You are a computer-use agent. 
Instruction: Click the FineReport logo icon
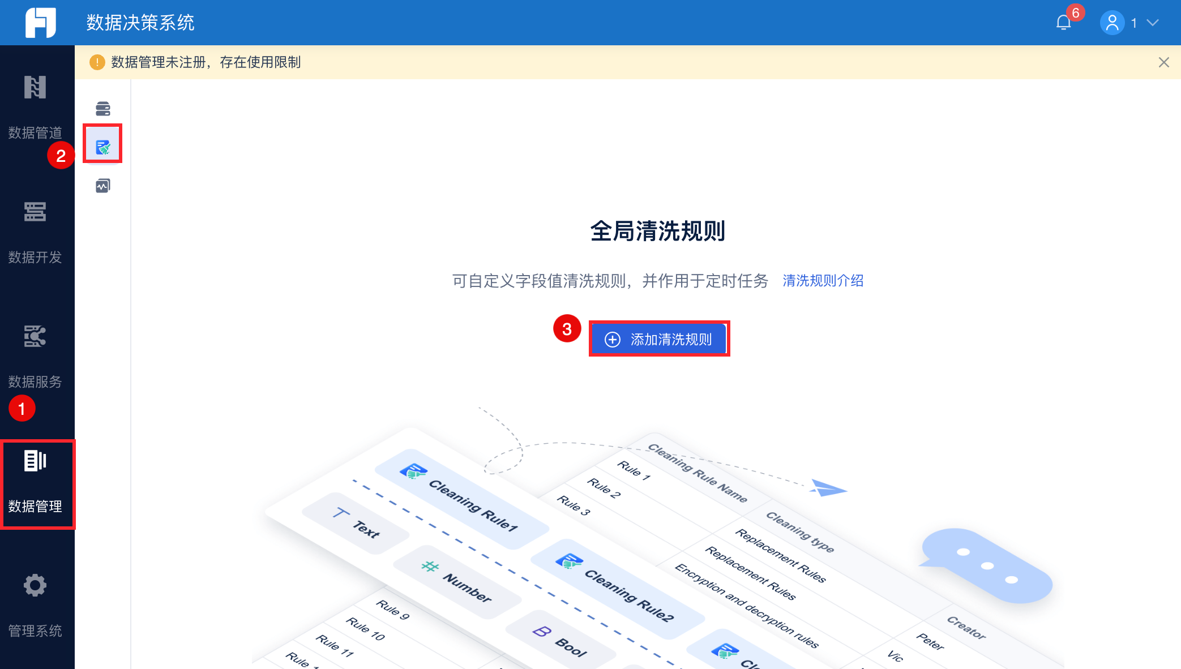[40, 23]
